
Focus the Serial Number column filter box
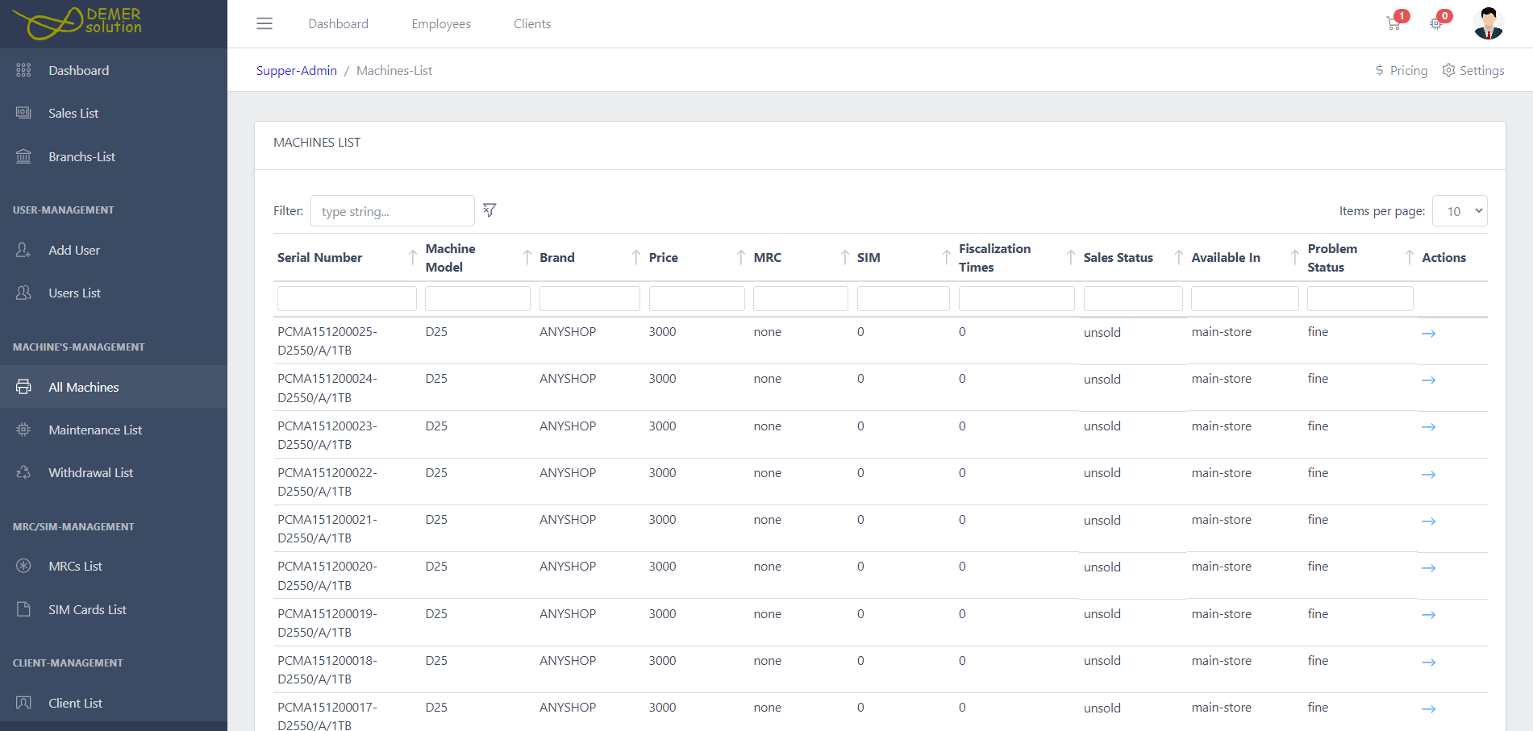pyautogui.click(x=347, y=298)
